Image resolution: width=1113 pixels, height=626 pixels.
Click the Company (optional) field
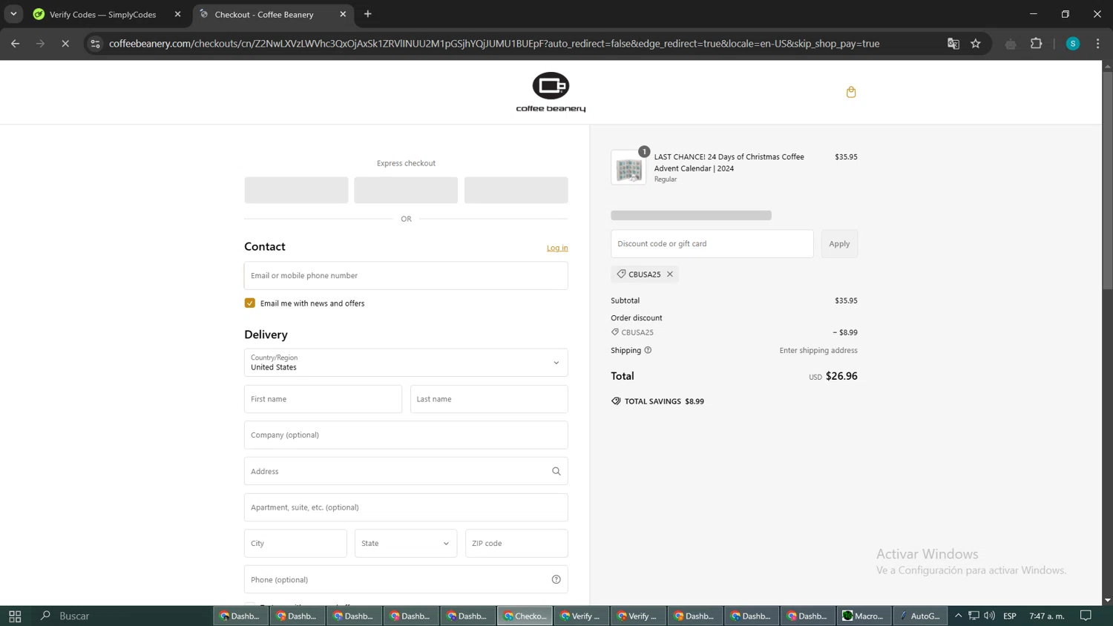406,435
